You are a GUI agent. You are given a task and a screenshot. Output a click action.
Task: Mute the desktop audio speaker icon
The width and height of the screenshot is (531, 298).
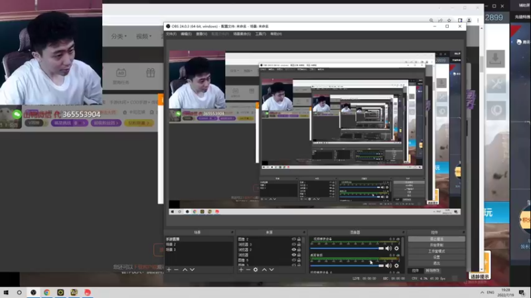pyautogui.click(x=388, y=266)
